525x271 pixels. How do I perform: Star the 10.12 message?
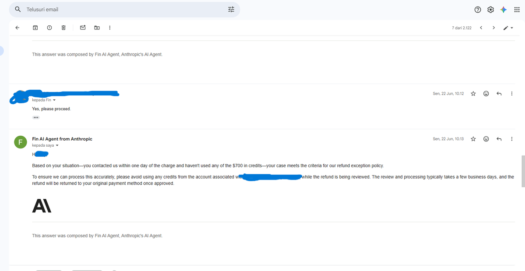point(473,93)
